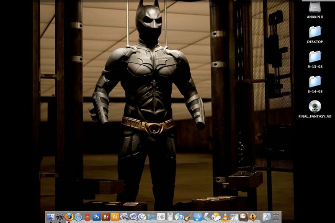Open Adobe Bridge (Br) from dock
Image resolution: width=335 pixels, height=223 pixels.
coord(106,217)
